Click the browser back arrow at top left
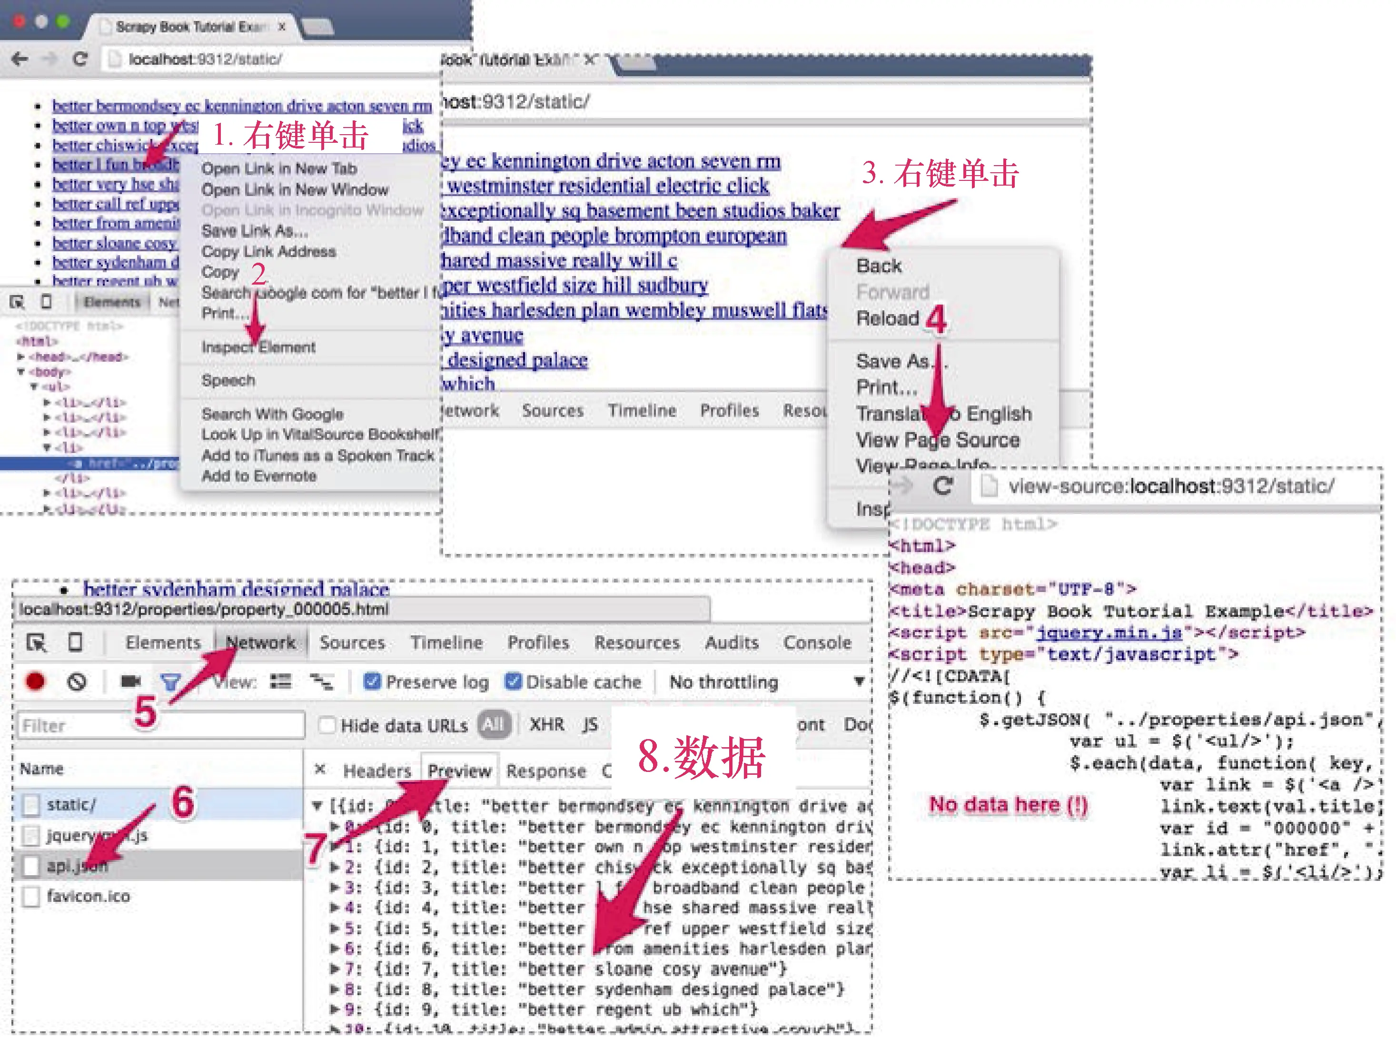The width and height of the screenshot is (1396, 1047). tap(20, 59)
